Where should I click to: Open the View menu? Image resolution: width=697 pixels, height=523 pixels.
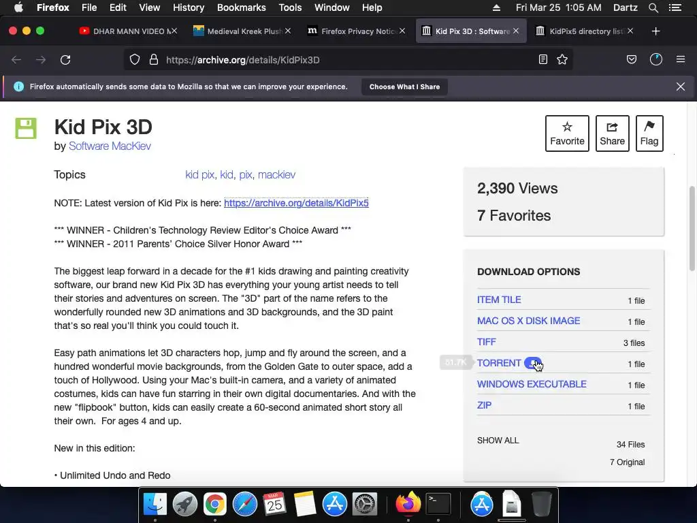click(x=149, y=7)
